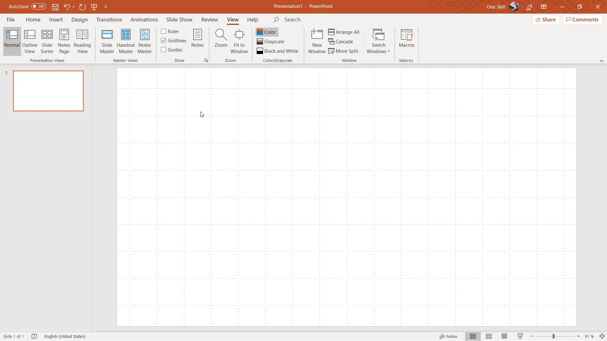Screen dimensions: 607x341
Task: Select Color view mode
Action: click(x=267, y=32)
